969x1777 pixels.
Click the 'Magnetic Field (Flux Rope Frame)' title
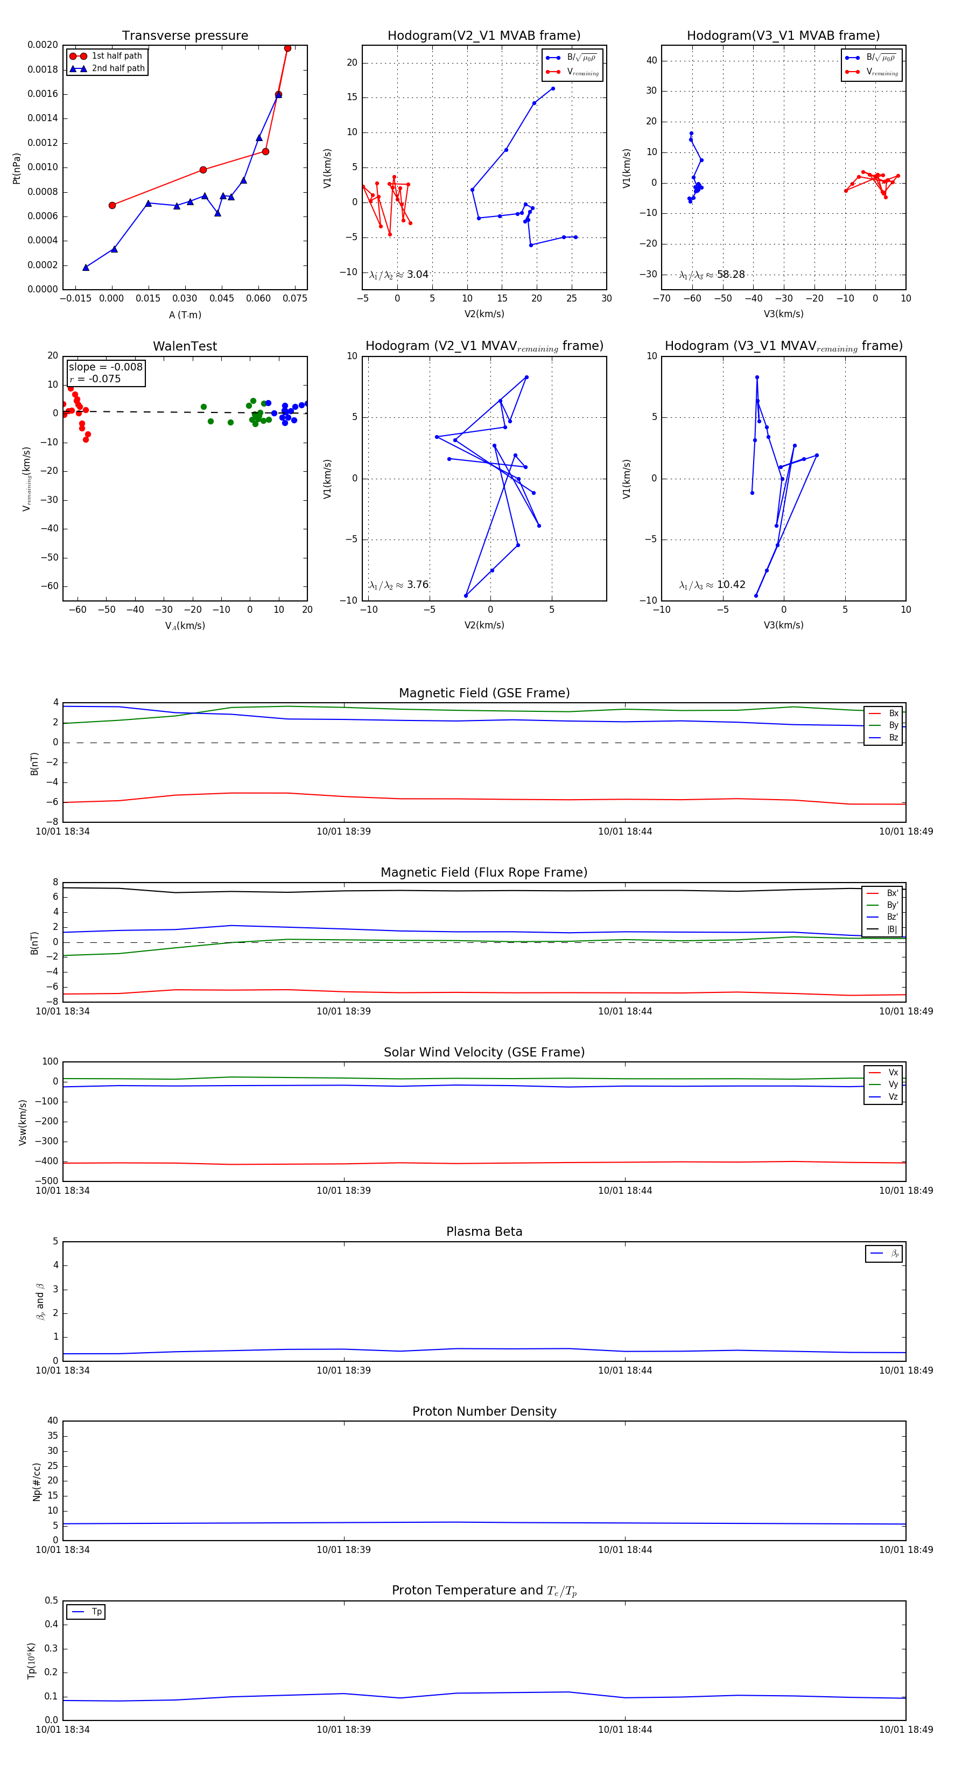click(484, 873)
